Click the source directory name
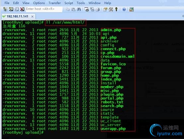 107,110
